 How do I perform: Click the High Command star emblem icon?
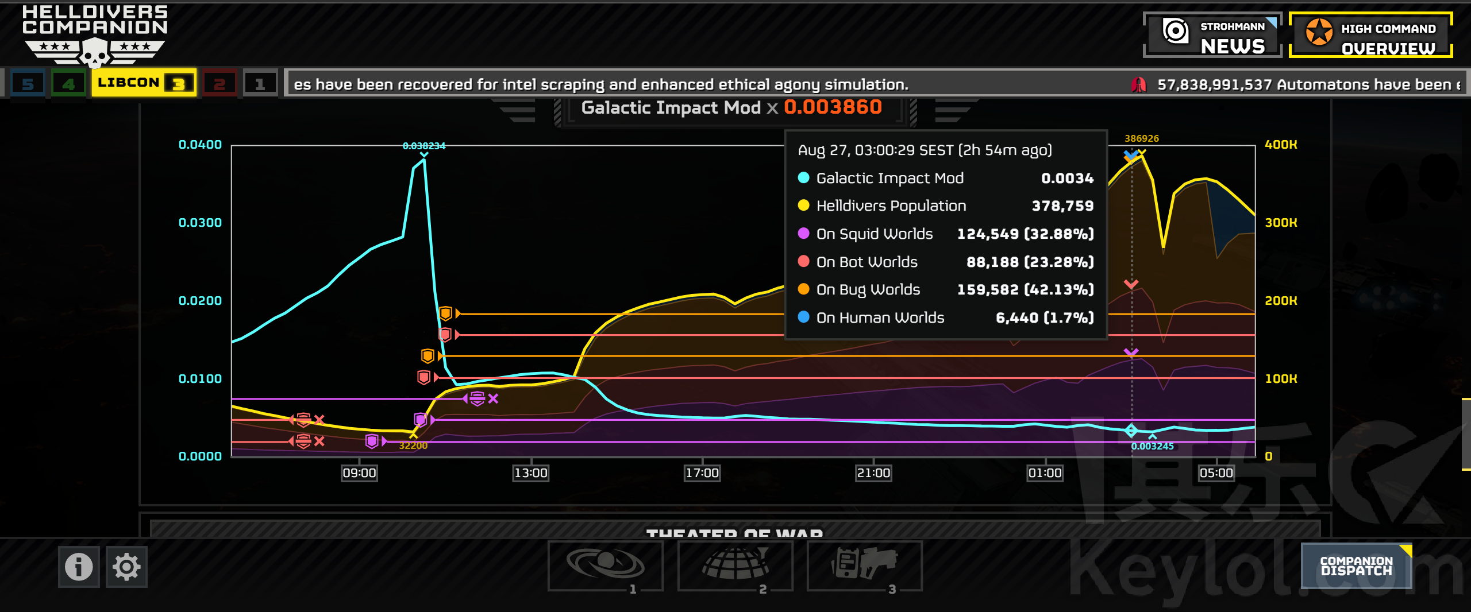pos(1319,32)
